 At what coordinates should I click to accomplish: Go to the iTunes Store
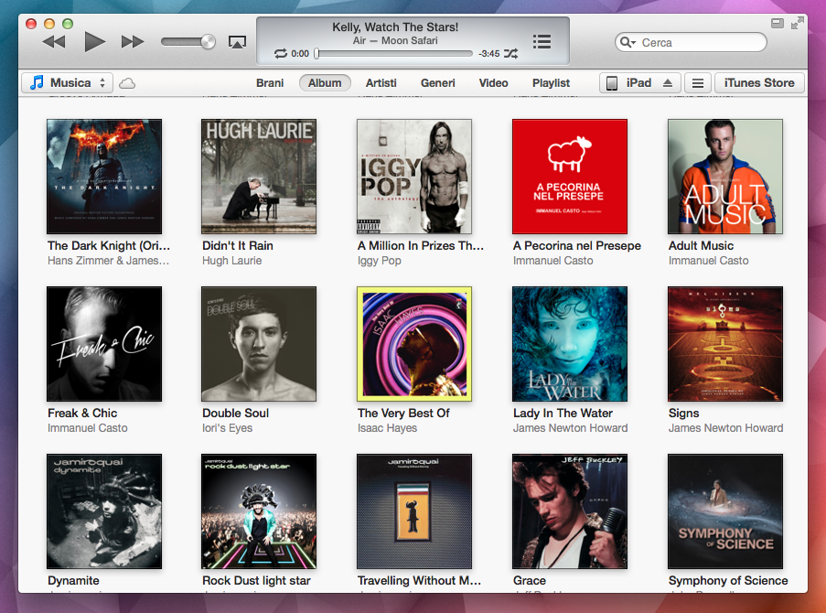coord(759,82)
